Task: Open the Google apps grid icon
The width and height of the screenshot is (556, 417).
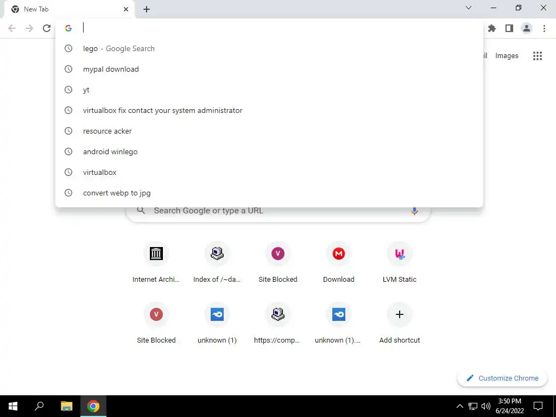Action: pos(538,56)
